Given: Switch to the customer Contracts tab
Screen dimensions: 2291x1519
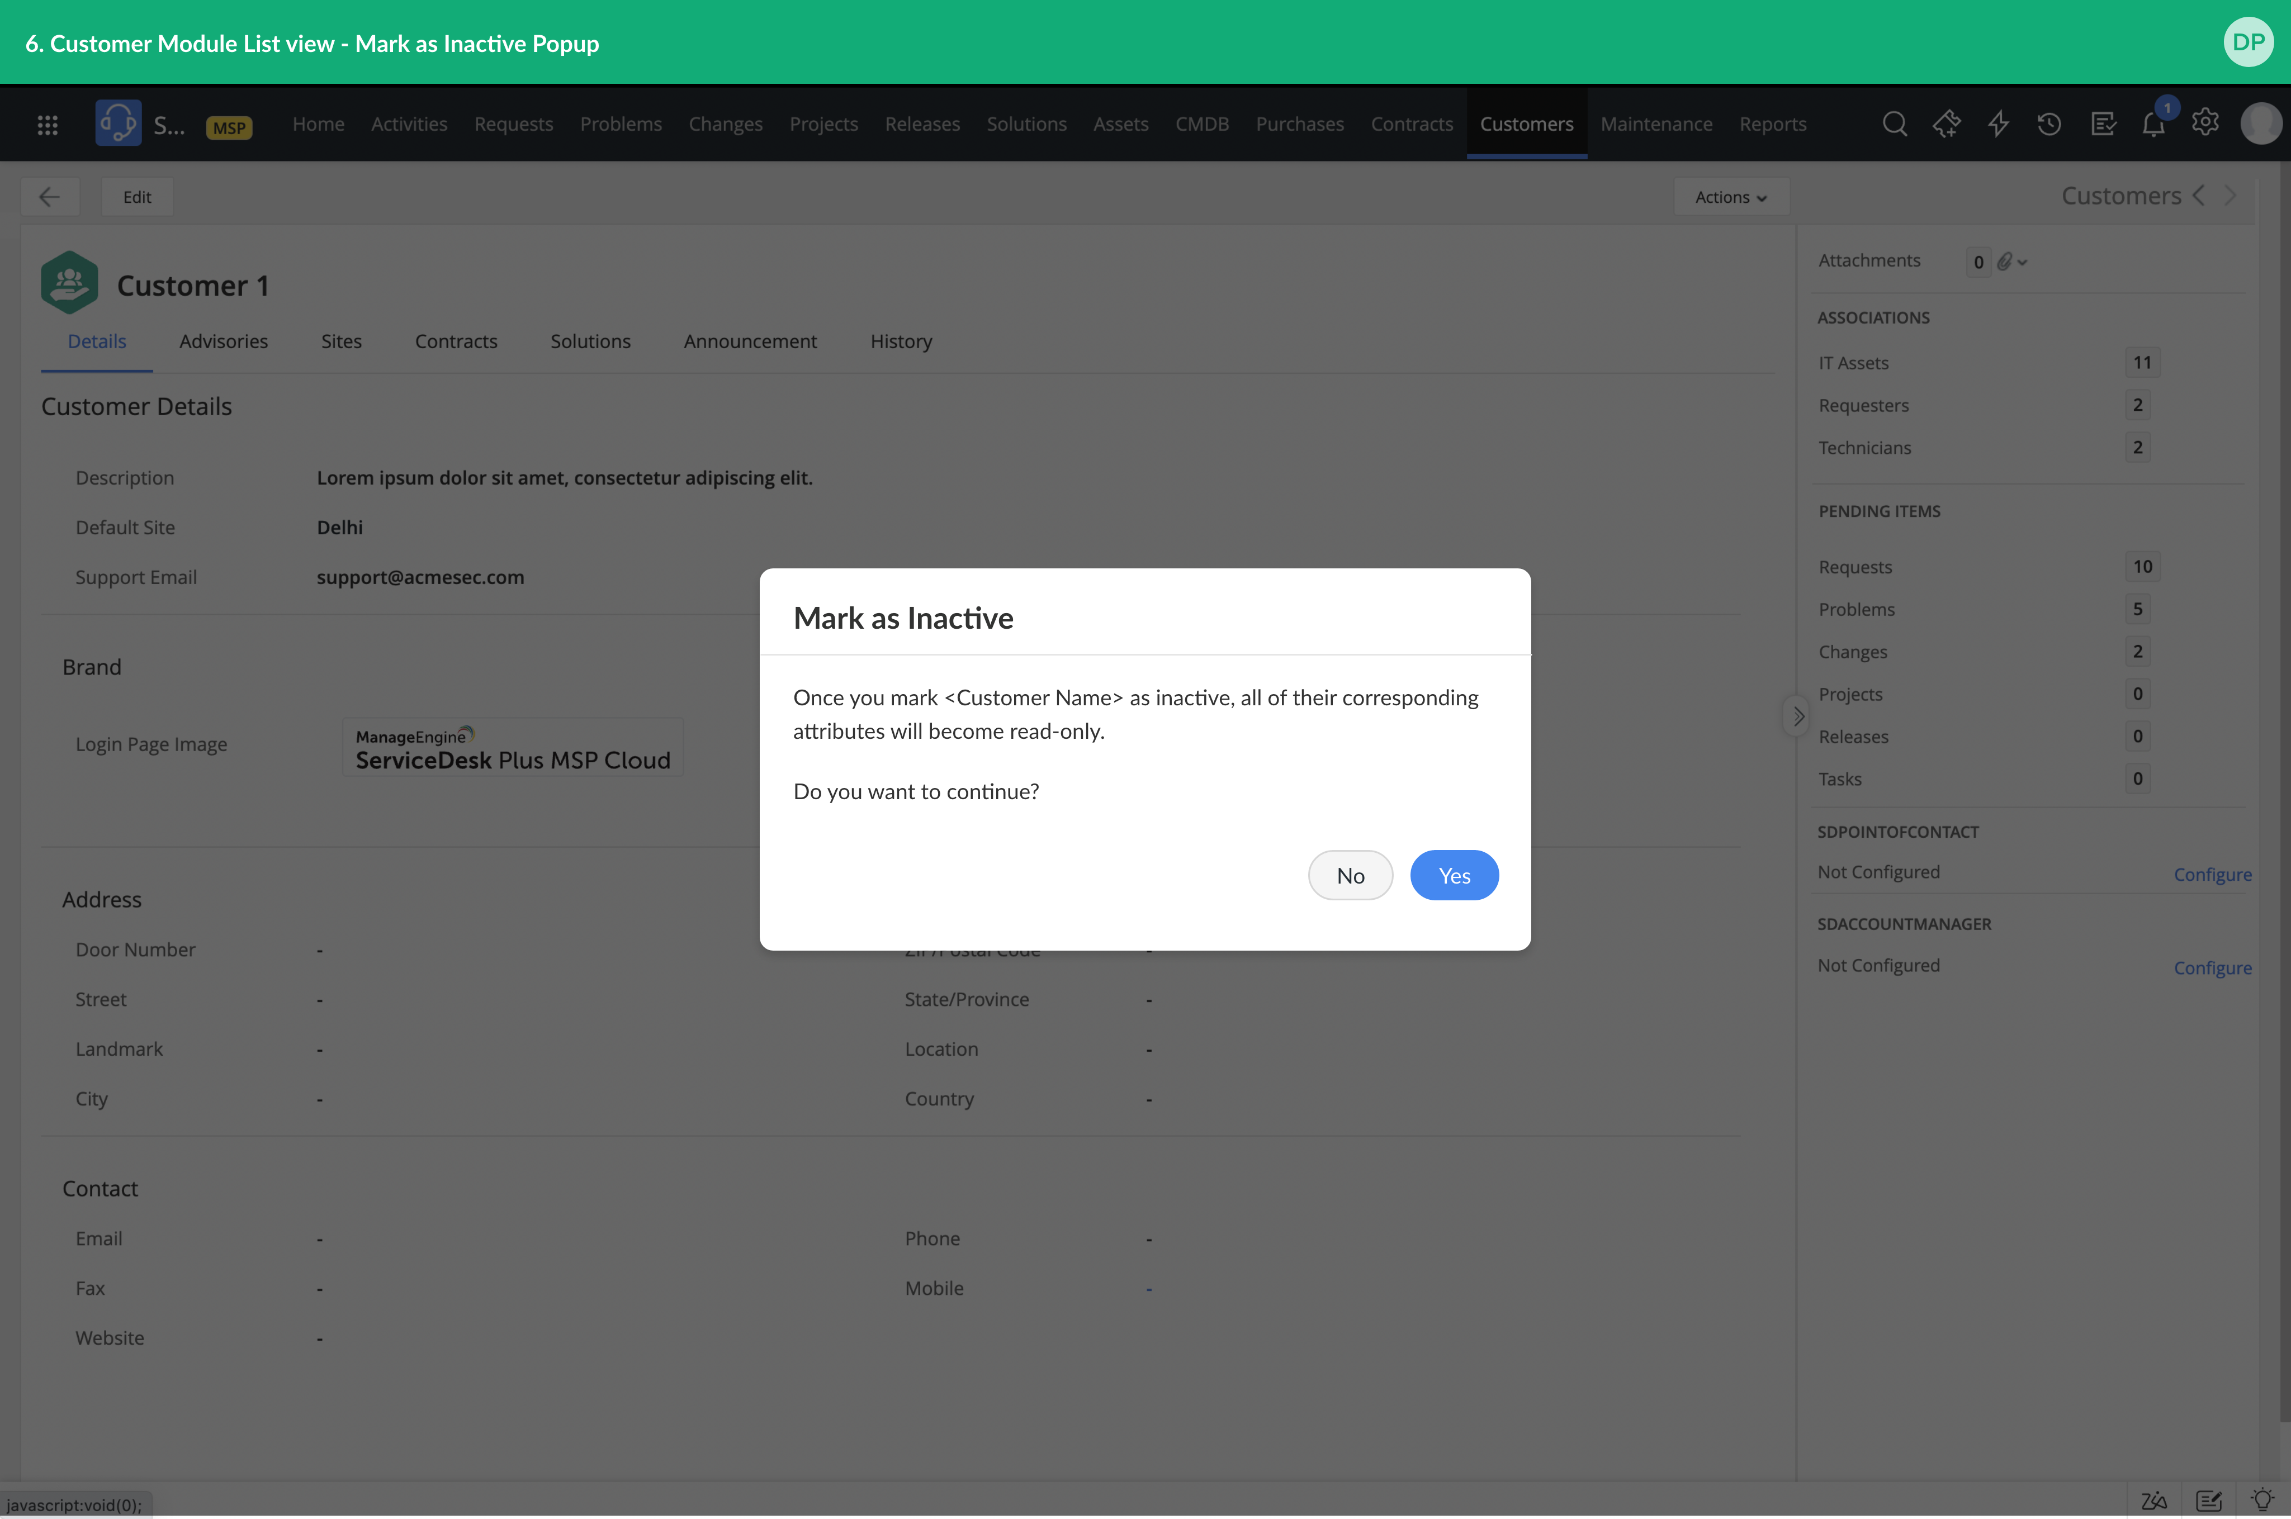Looking at the screenshot, I should [x=456, y=341].
